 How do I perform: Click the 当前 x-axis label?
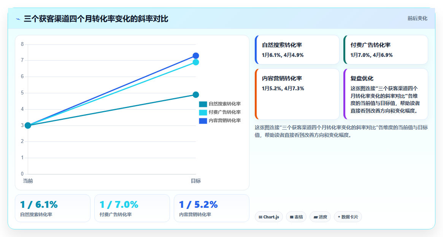[28, 181]
